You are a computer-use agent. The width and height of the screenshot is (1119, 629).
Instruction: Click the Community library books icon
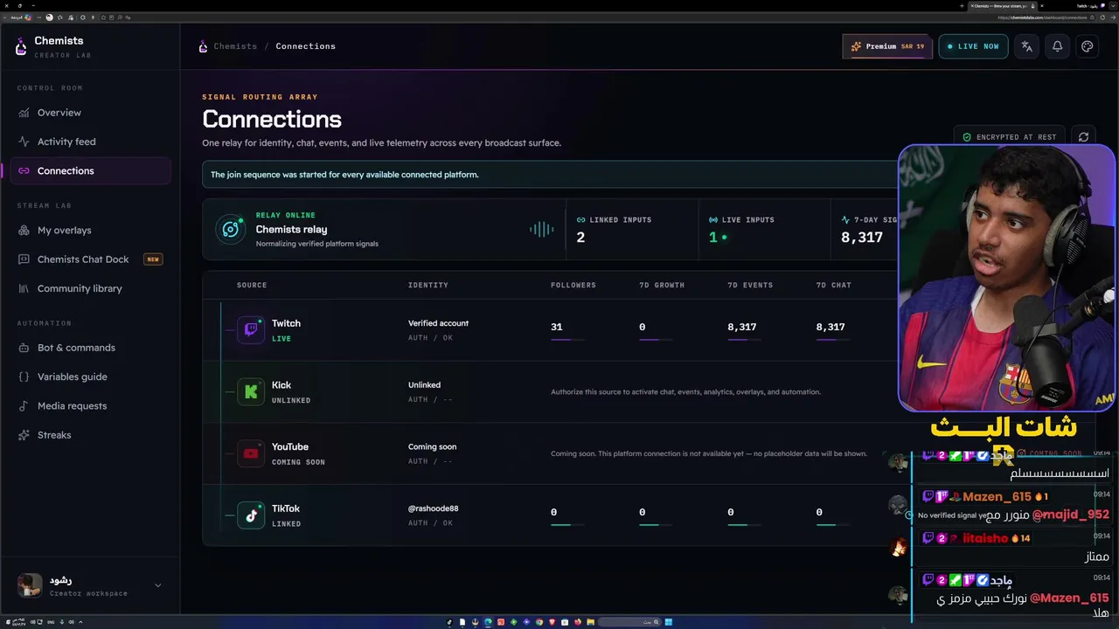[24, 288]
